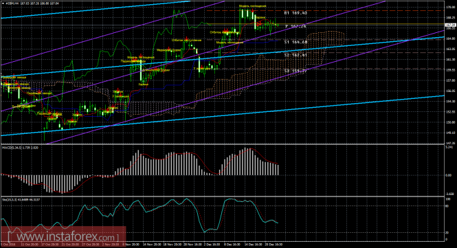Click the Stochastic 80 scale level

pos(447,206)
